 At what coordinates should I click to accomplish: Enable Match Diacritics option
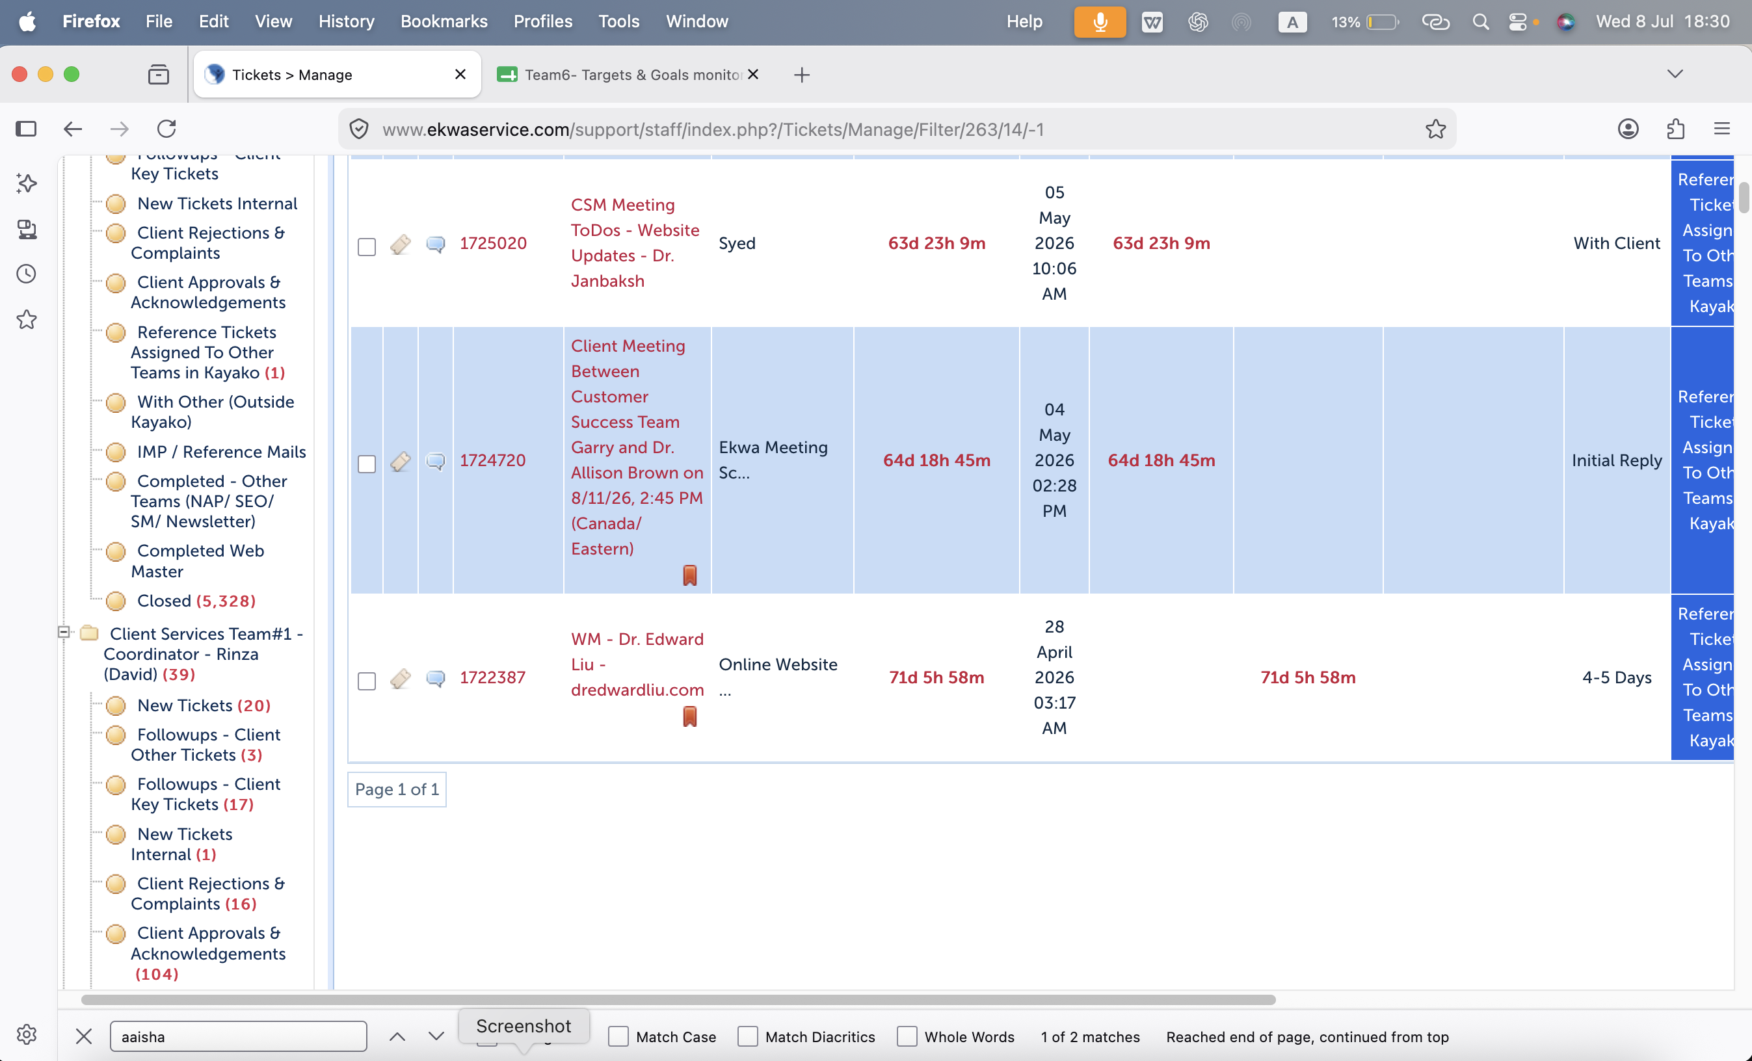[747, 1037]
